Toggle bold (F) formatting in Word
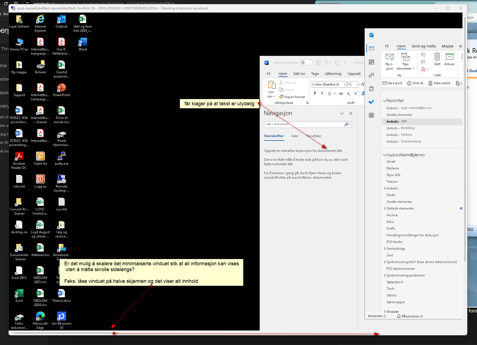The image size is (477, 345). pyautogui.click(x=315, y=93)
